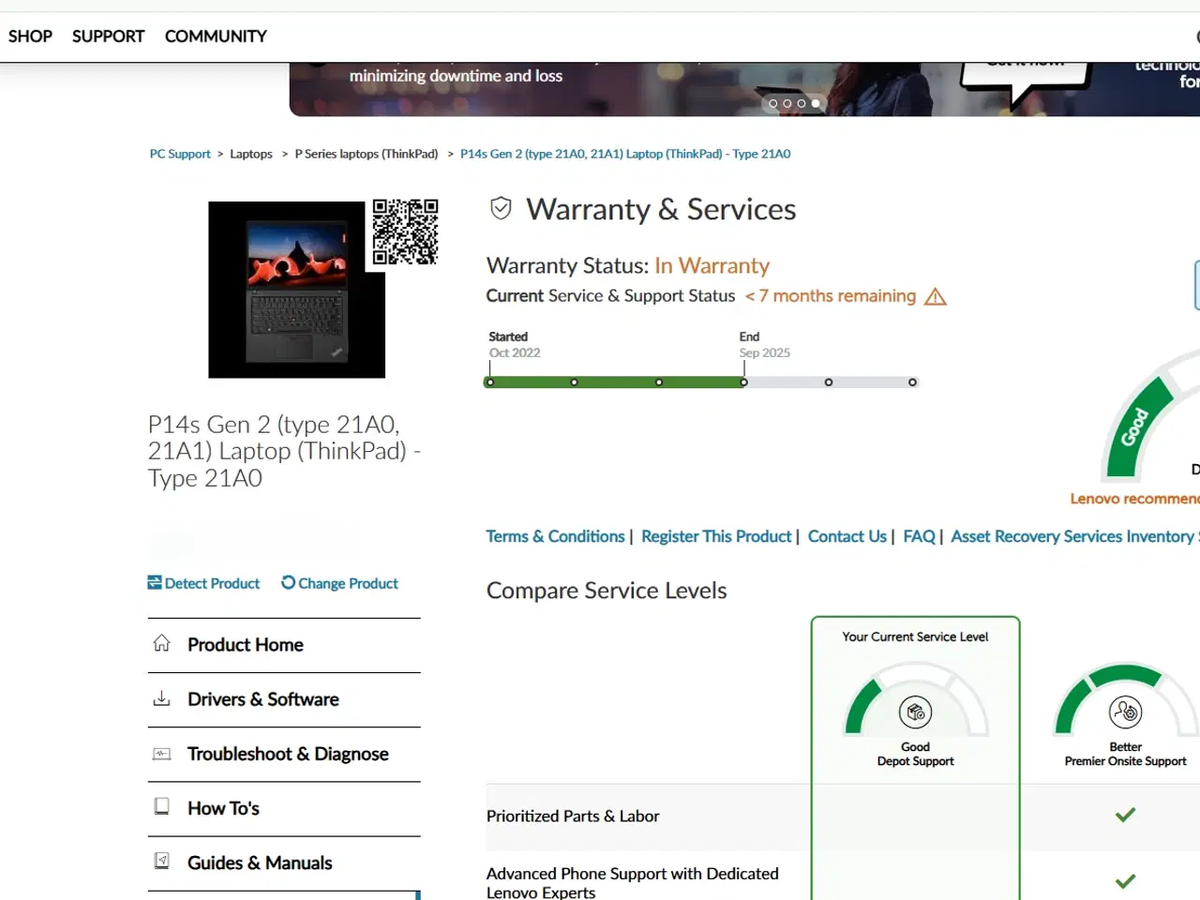The image size is (1200, 900).
Task: Open P14s Gen 2 Type 21A0 breadcrumb
Action: (x=625, y=154)
